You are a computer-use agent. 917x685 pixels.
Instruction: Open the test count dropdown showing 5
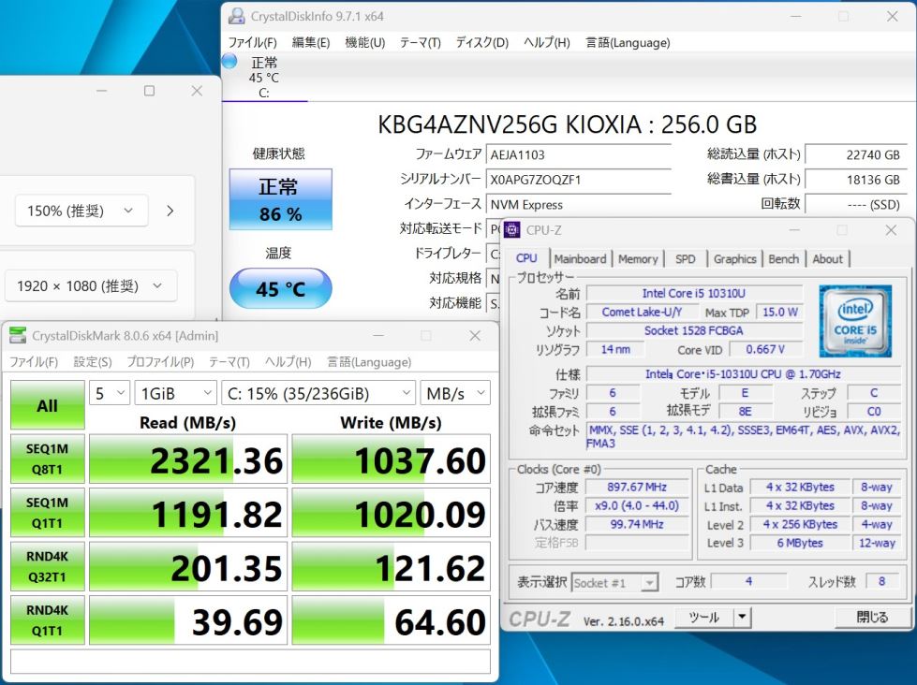pyautogui.click(x=110, y=394)
